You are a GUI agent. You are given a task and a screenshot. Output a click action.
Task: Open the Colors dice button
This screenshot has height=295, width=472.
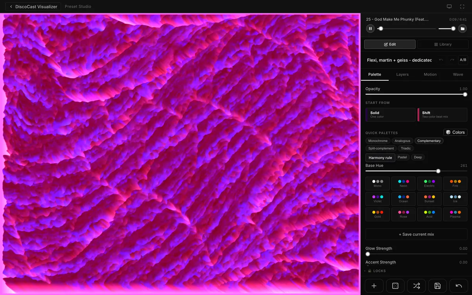pos(455,132)
